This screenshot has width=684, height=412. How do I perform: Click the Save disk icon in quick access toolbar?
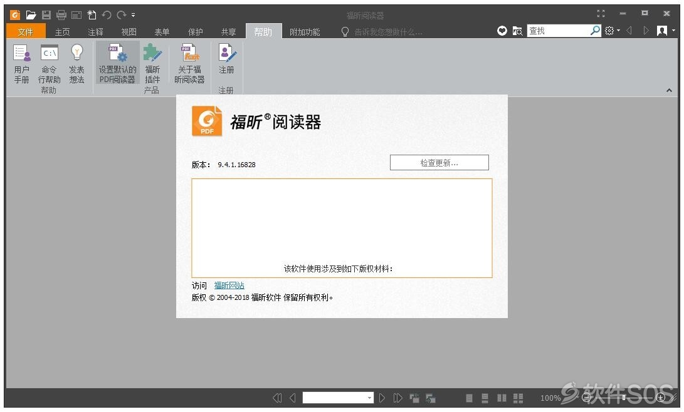click(46, 15)
